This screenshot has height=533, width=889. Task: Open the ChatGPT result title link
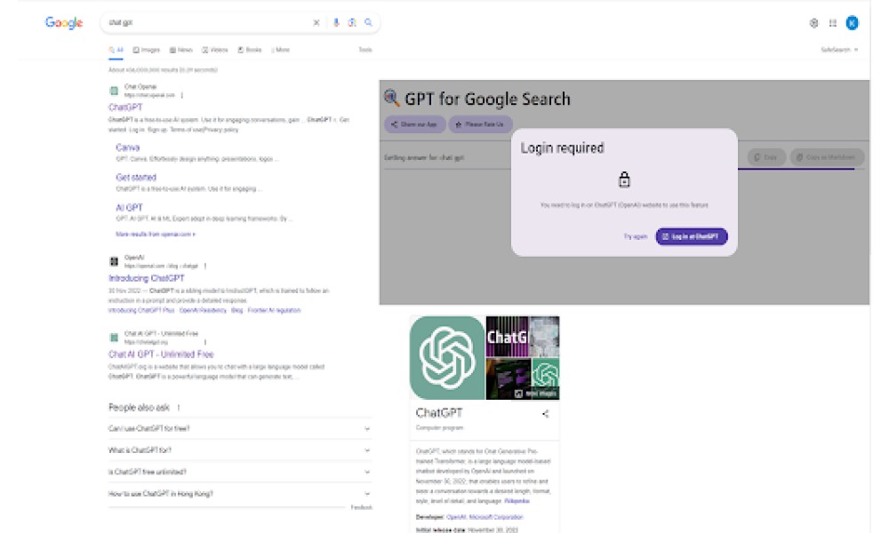coord(125,107)
